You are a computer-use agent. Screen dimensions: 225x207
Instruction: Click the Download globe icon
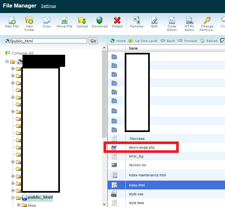(99, 20)
